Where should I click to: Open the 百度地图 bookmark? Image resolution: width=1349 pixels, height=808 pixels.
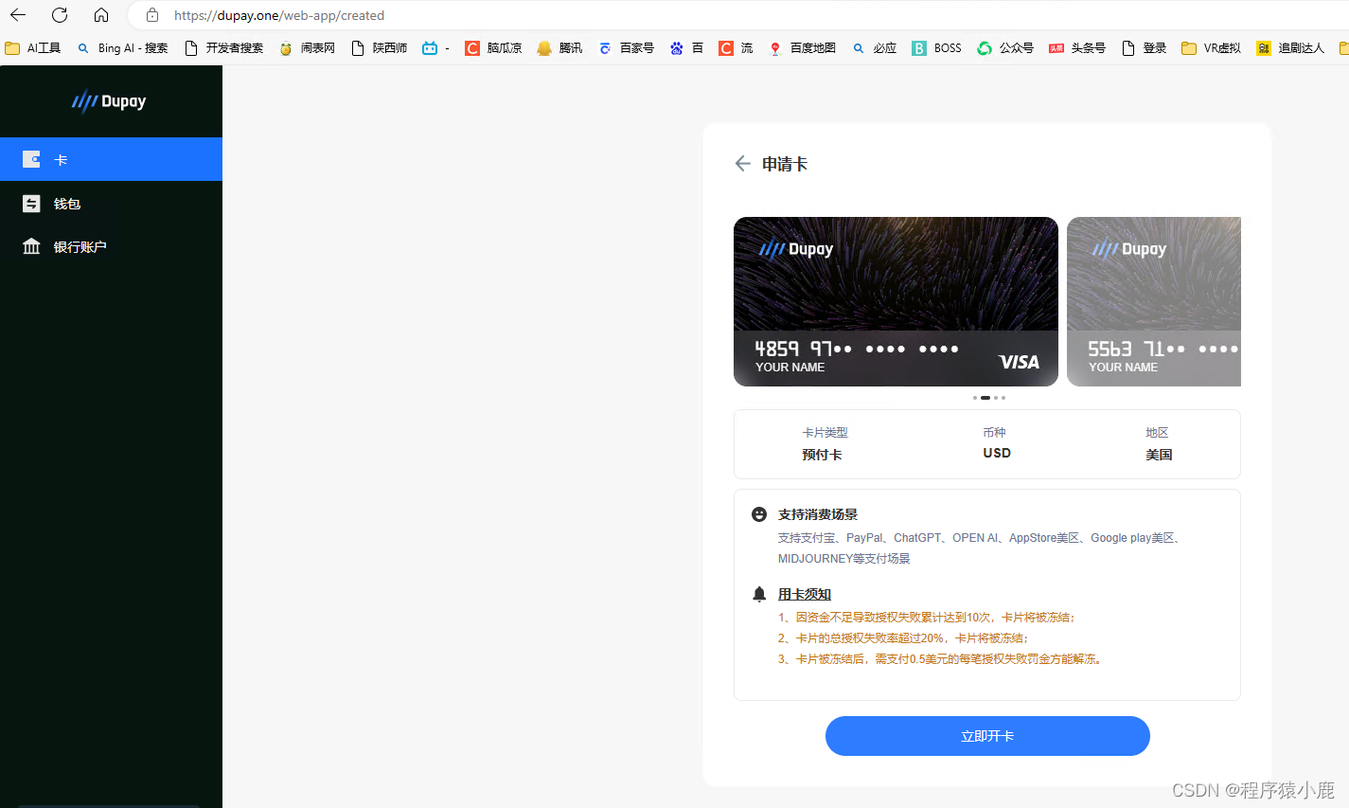click(x=802, y=47)
